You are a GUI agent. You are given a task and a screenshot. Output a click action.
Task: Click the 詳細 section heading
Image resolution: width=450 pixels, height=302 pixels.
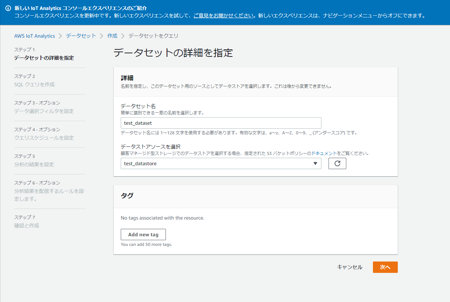coord(127,78)
